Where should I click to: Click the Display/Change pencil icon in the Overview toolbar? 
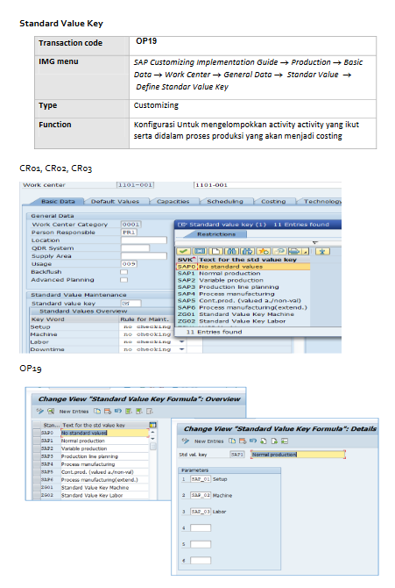[40, 411]
